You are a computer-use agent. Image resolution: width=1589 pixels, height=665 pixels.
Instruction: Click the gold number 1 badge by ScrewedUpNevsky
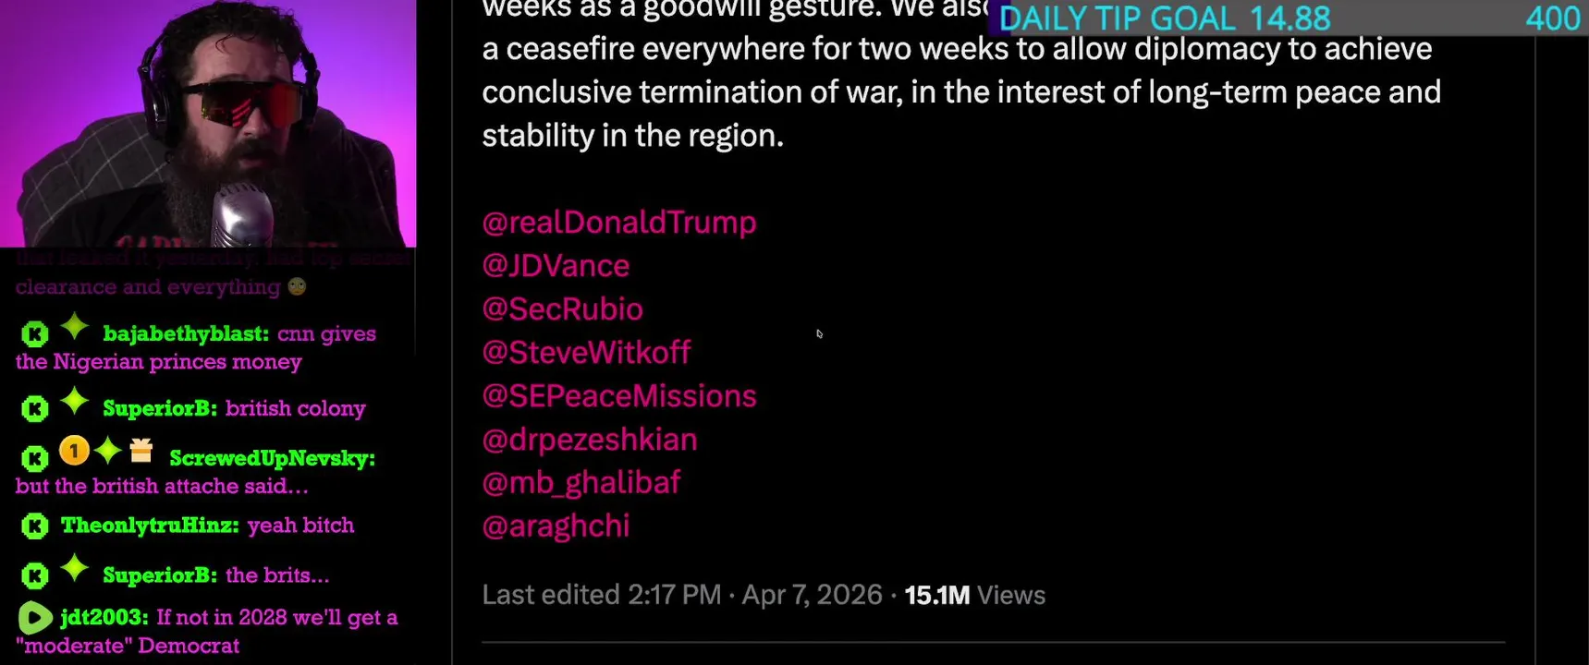click(x=74, y=451)
